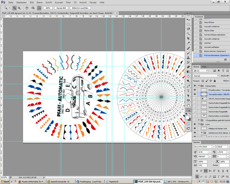
Task: Select the Move tool
Action: coord(188,20)
